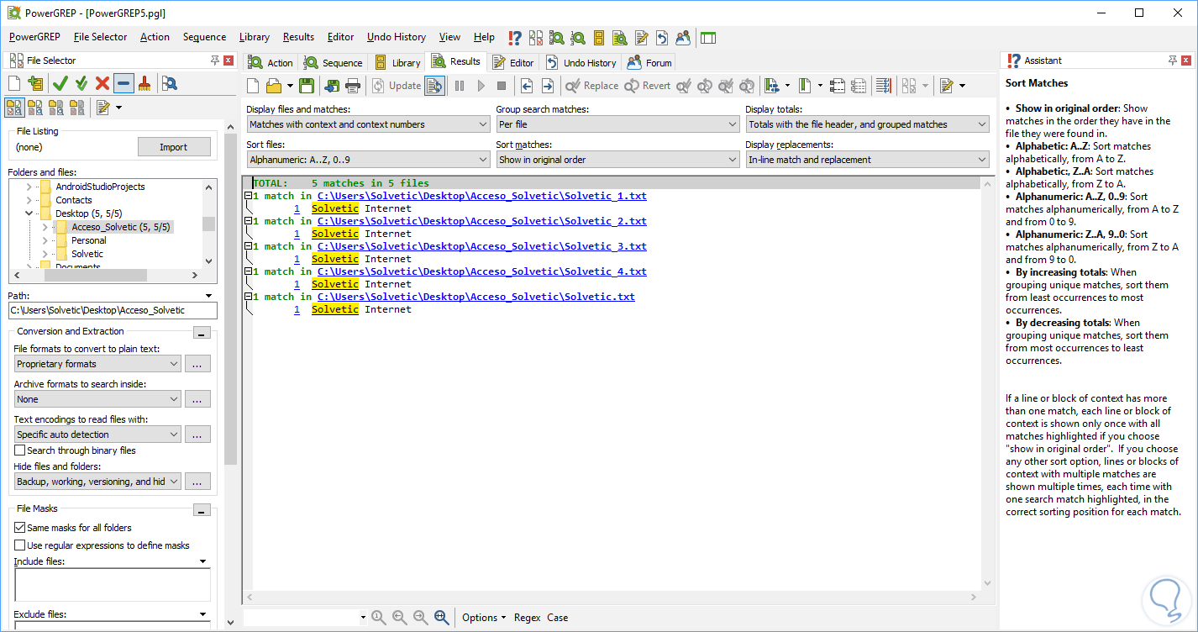Toggle Search through binary files checkbox
This screenshot has height=632, width=1198.
(x=20, y=450)
